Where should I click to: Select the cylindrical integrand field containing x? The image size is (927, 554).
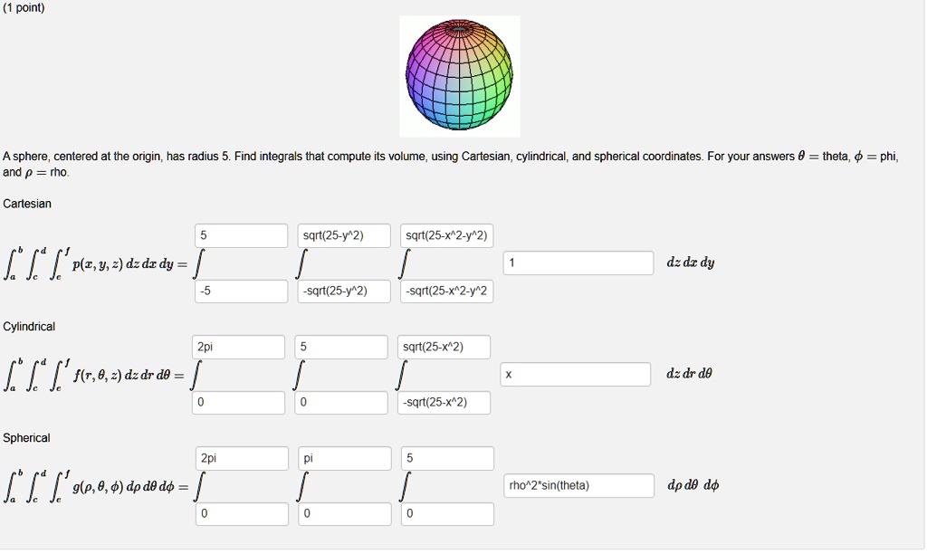pos(577,374)
